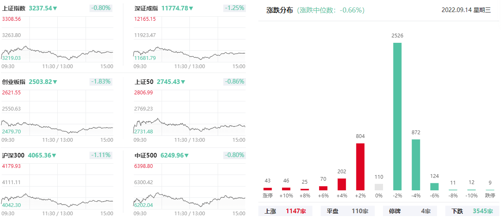
Task: Select the -0.80% change badge for 上证指数
Action: pos(101,8)
